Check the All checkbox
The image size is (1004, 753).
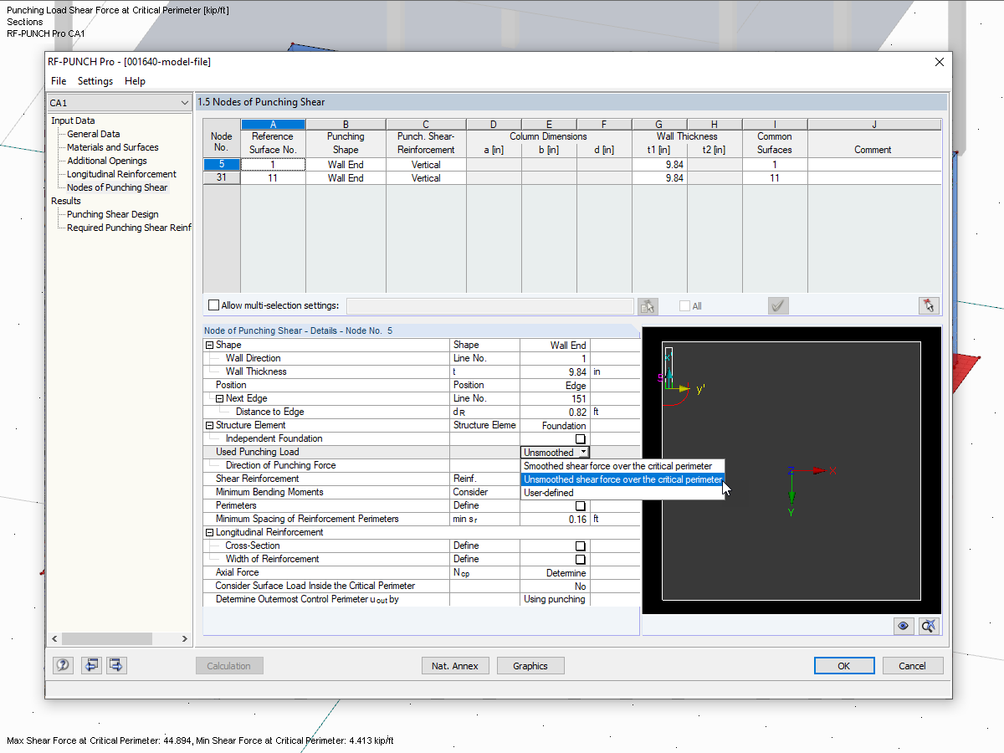(684, 305)
